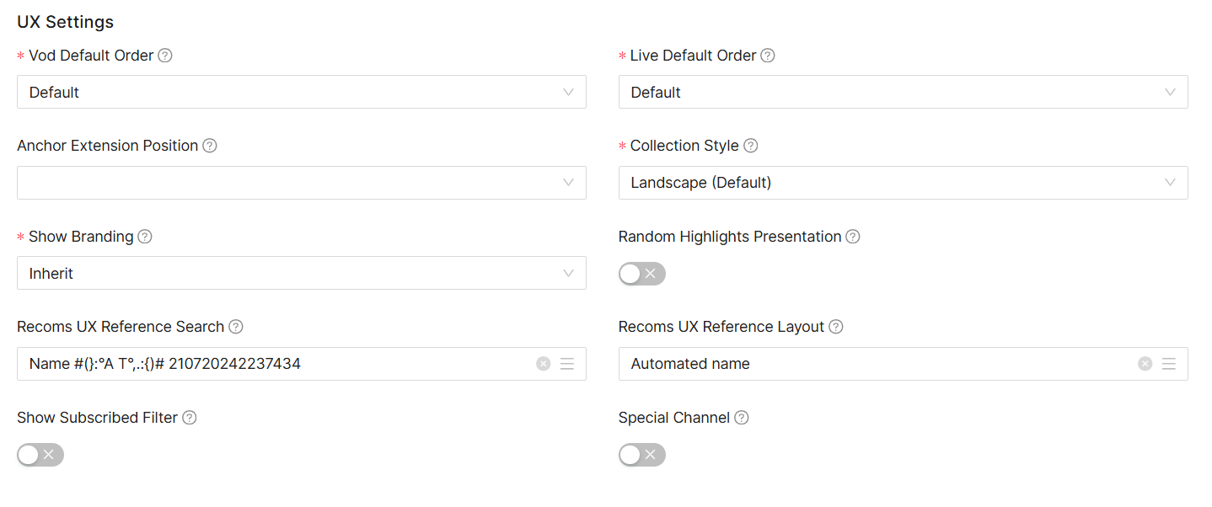Expand the Live Default Order dropdown

click(x=903, y=92)
